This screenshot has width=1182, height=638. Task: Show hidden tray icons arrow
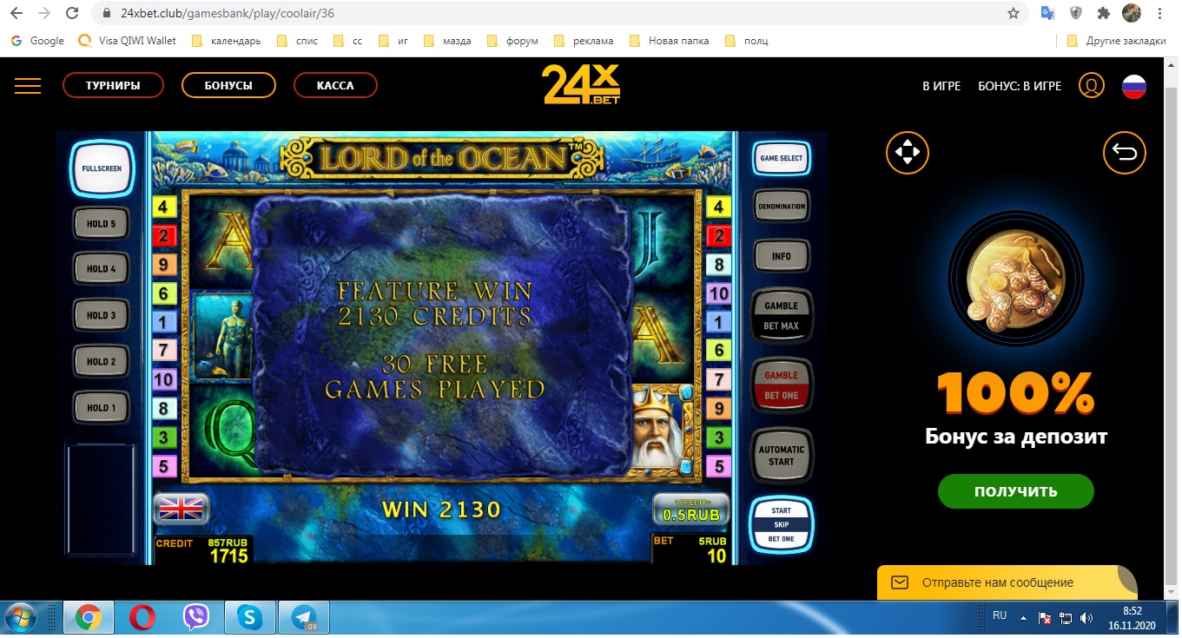click(x=1024, y=618)
